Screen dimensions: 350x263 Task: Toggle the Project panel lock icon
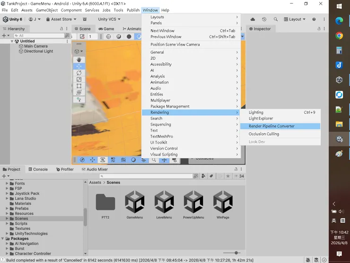click(235, 169)
